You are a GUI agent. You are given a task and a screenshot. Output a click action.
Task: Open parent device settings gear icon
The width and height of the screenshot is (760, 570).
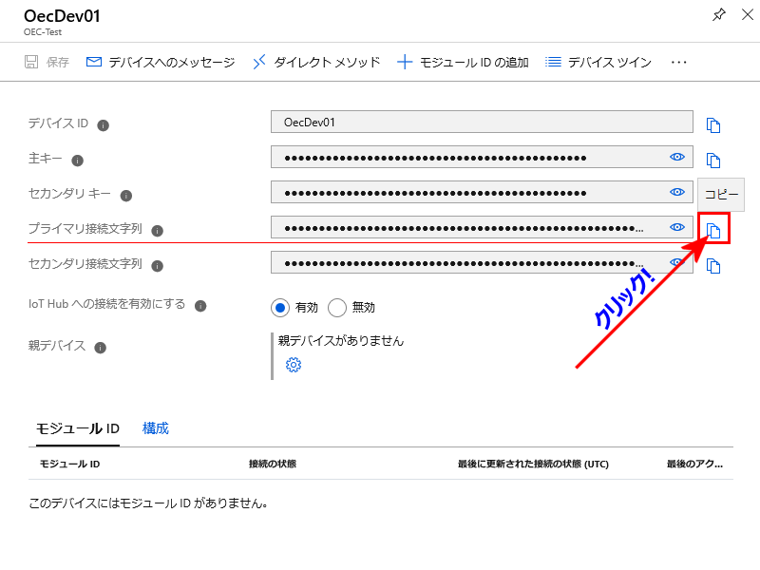point(294,365)
